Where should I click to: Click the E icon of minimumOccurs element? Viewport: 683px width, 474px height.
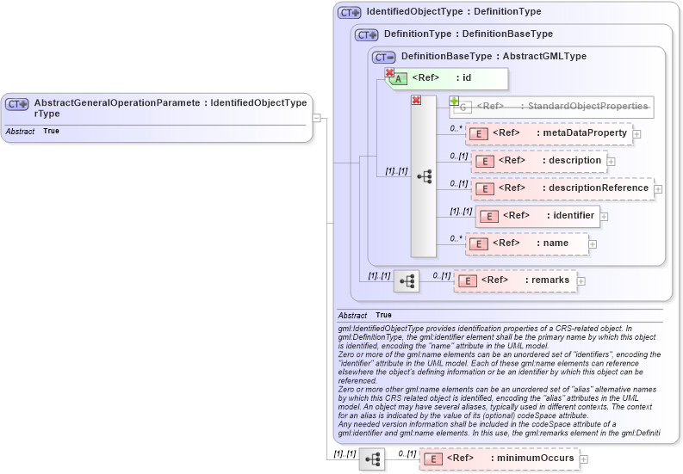[433, 459]
